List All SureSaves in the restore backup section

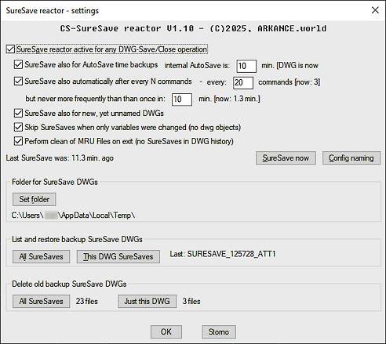tap(41, 256)
